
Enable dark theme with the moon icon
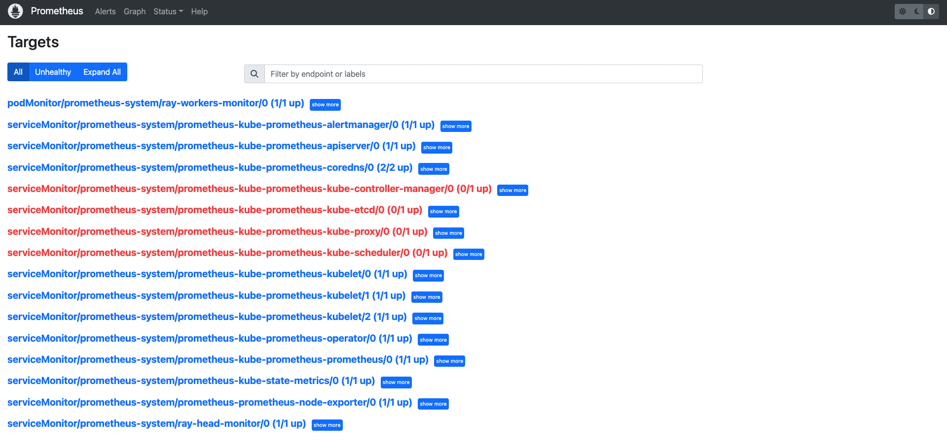coord(916,11)
